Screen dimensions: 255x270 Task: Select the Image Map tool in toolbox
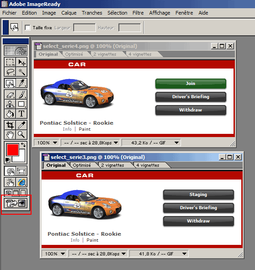(10, 83)
